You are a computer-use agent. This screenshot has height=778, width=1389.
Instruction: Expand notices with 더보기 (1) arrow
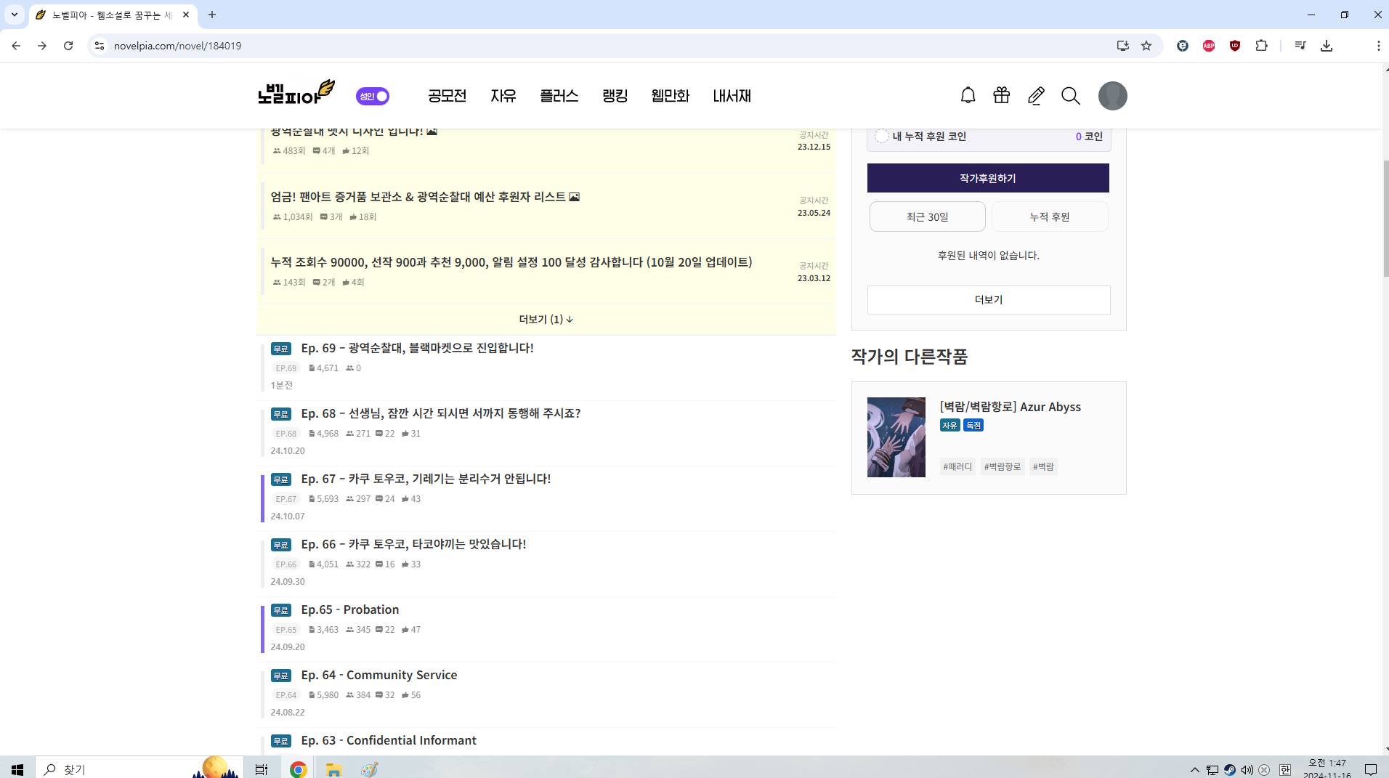[x=546, y=320]
